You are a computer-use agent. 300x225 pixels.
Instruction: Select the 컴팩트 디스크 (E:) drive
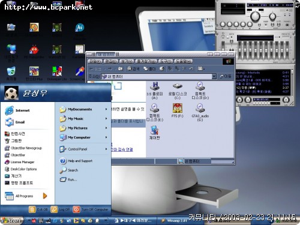click(155, 112)
